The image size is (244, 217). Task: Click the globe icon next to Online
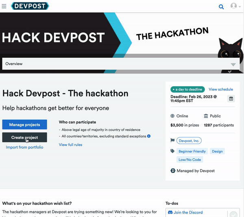click(x=172, y=116)
